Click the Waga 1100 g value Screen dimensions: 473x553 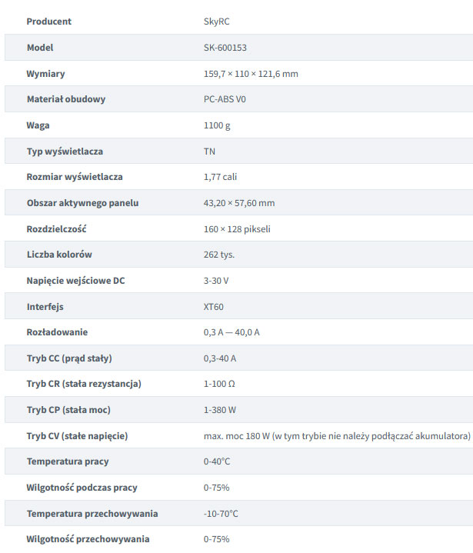(216, 125)
